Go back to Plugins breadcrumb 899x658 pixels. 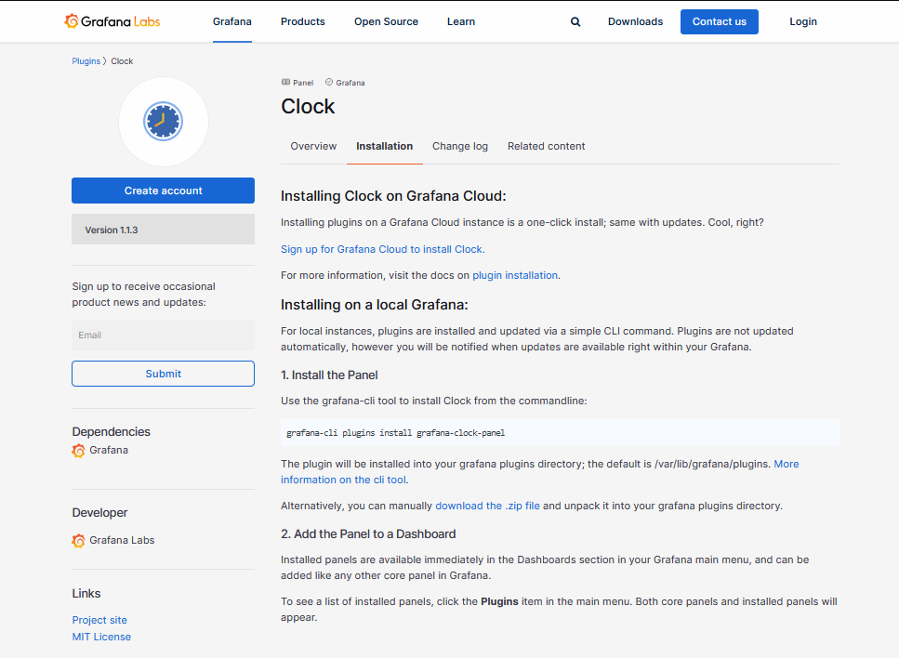point(86,61)
